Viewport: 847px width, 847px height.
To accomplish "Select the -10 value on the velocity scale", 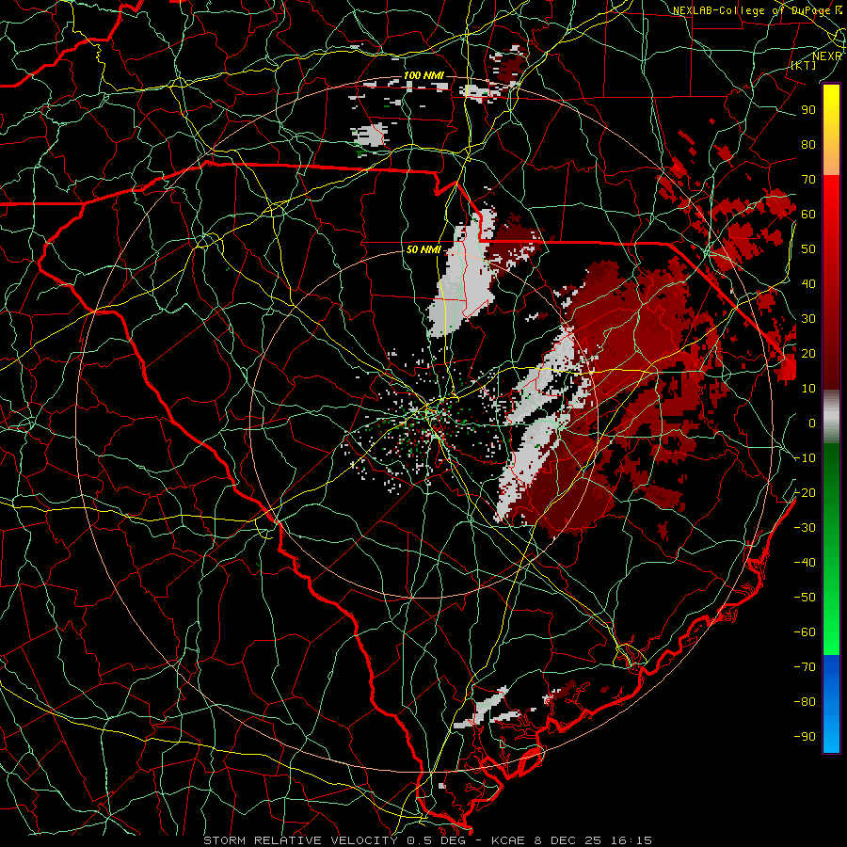I will [805, 458].
